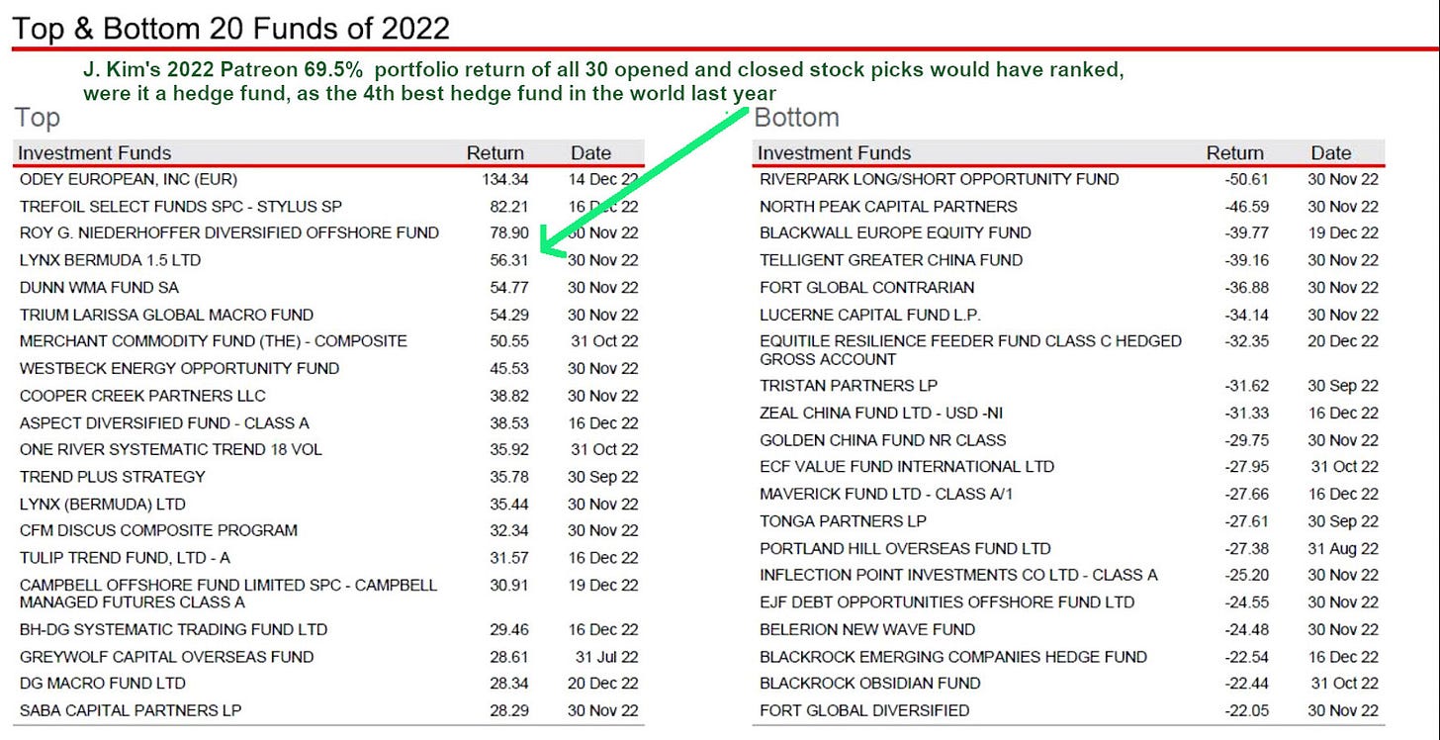Select 'LYNX (BERMUDA) LTD' fund name
The image size is (1440, 740).
102,504
